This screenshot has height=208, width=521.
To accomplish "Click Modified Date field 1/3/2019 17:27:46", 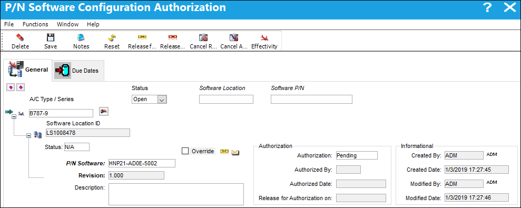I will coord(476,197).
